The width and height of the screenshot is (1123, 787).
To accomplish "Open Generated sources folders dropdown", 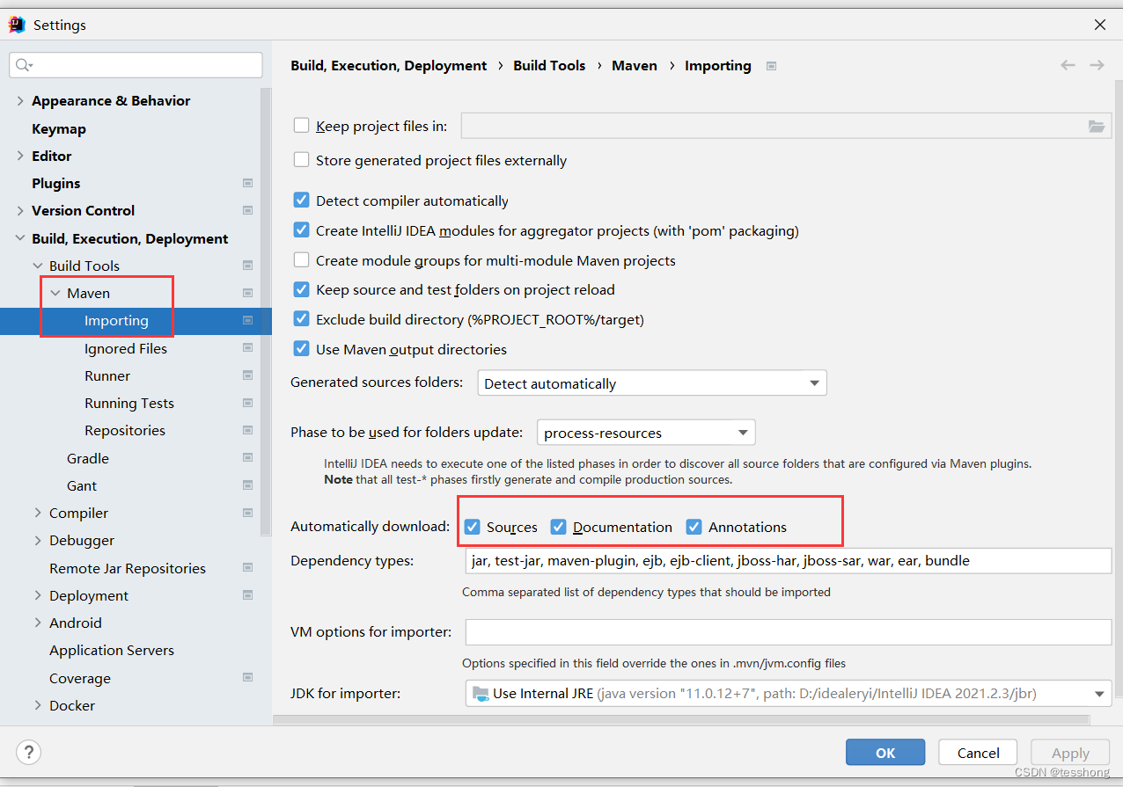I will coord(652,383).
